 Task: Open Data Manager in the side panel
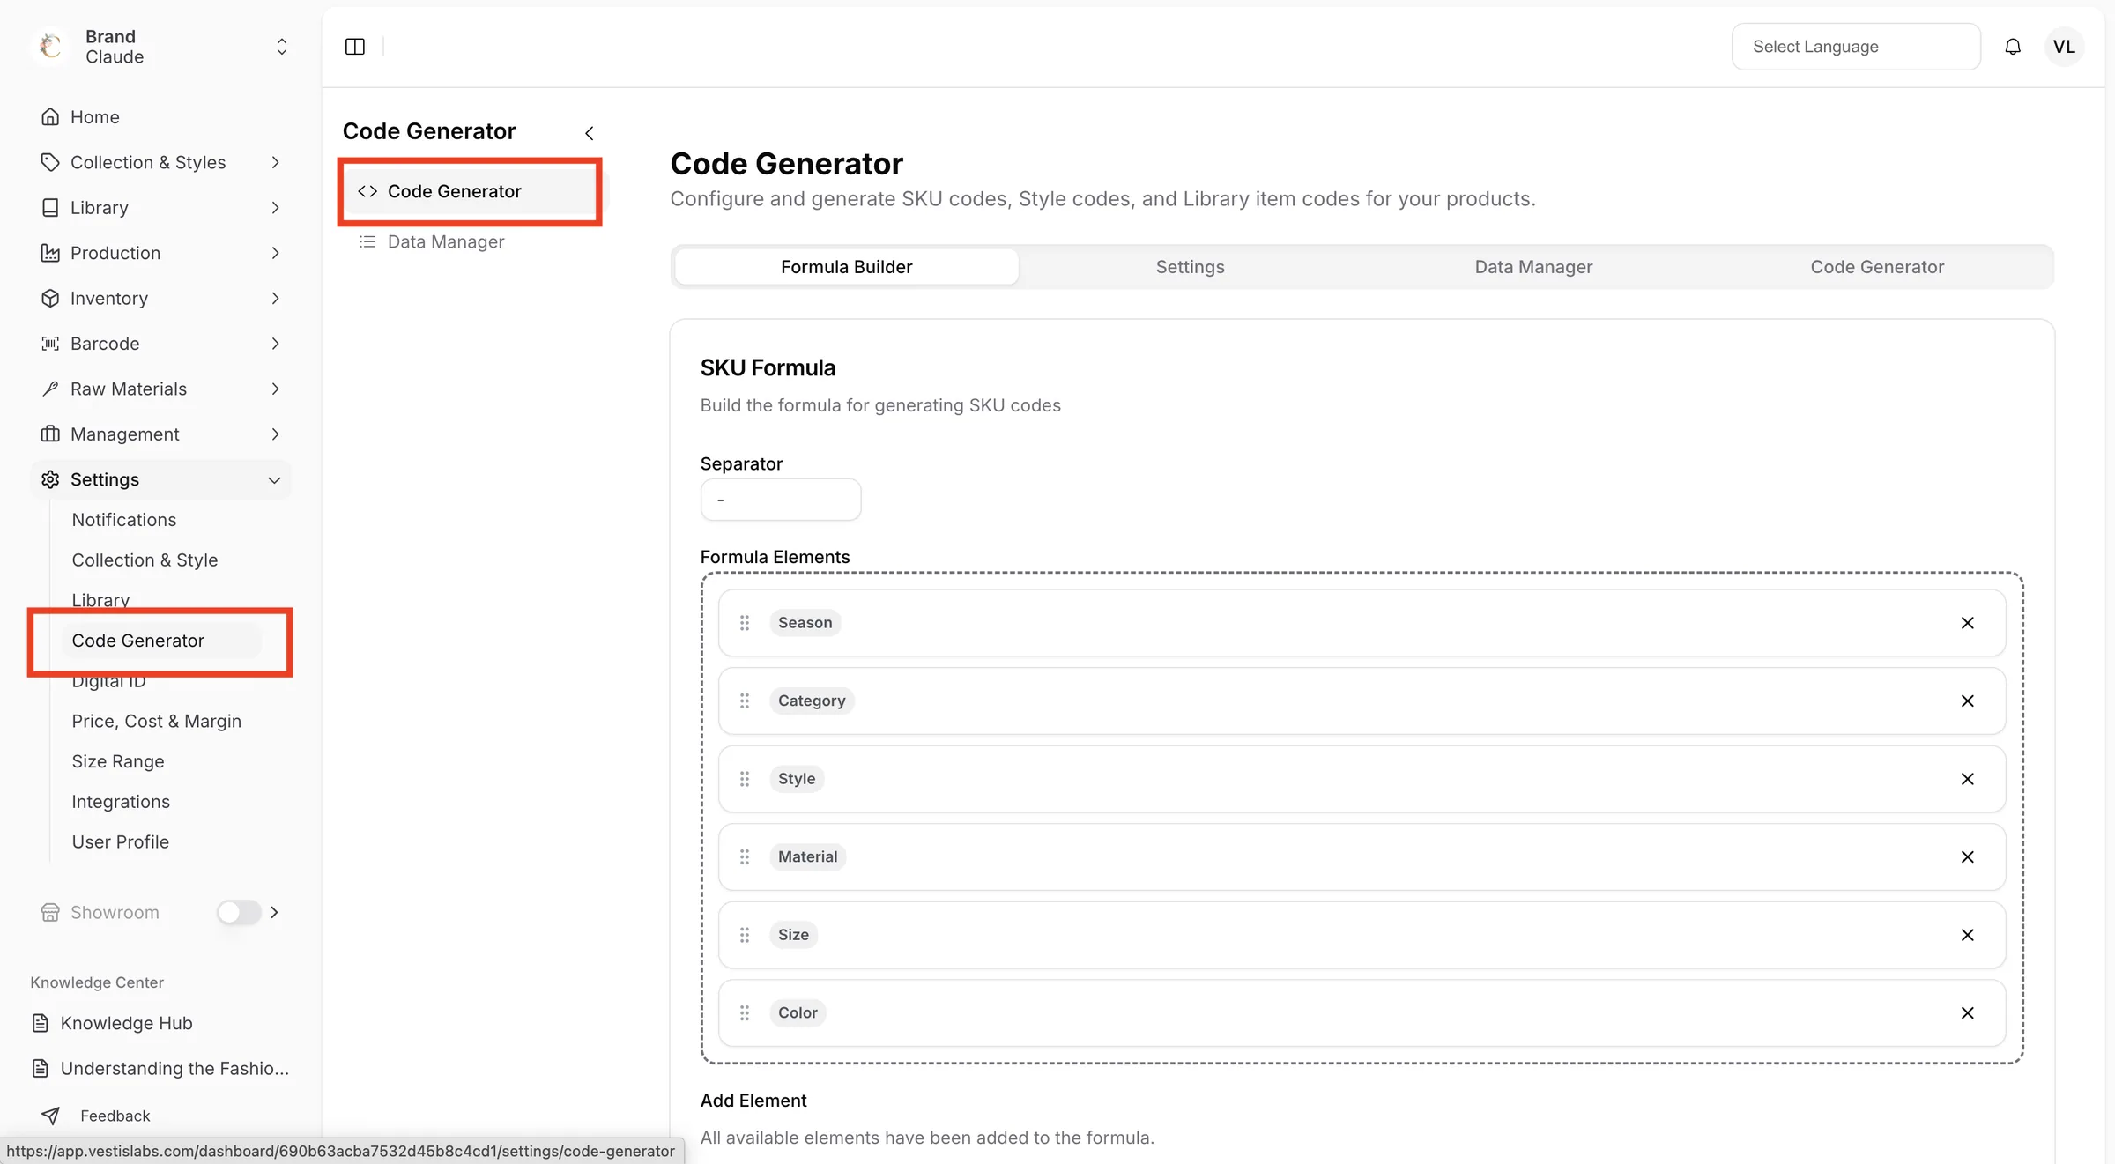(x=446, y=241)
